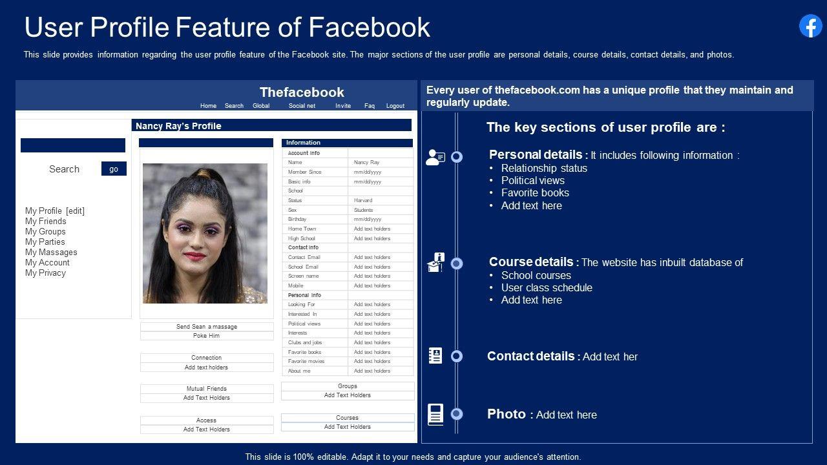Open the My Groups sidebar link

coord(45,231)
